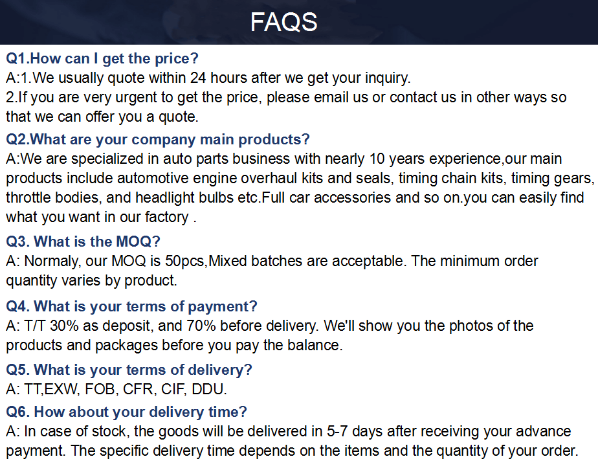
Task: Click the line about paying the balance
Action: click(174, 345)
